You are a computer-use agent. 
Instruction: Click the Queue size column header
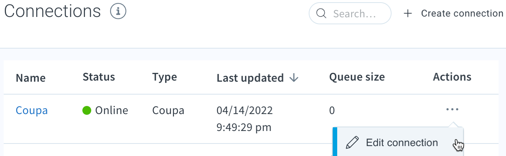[x=357, y=77]
